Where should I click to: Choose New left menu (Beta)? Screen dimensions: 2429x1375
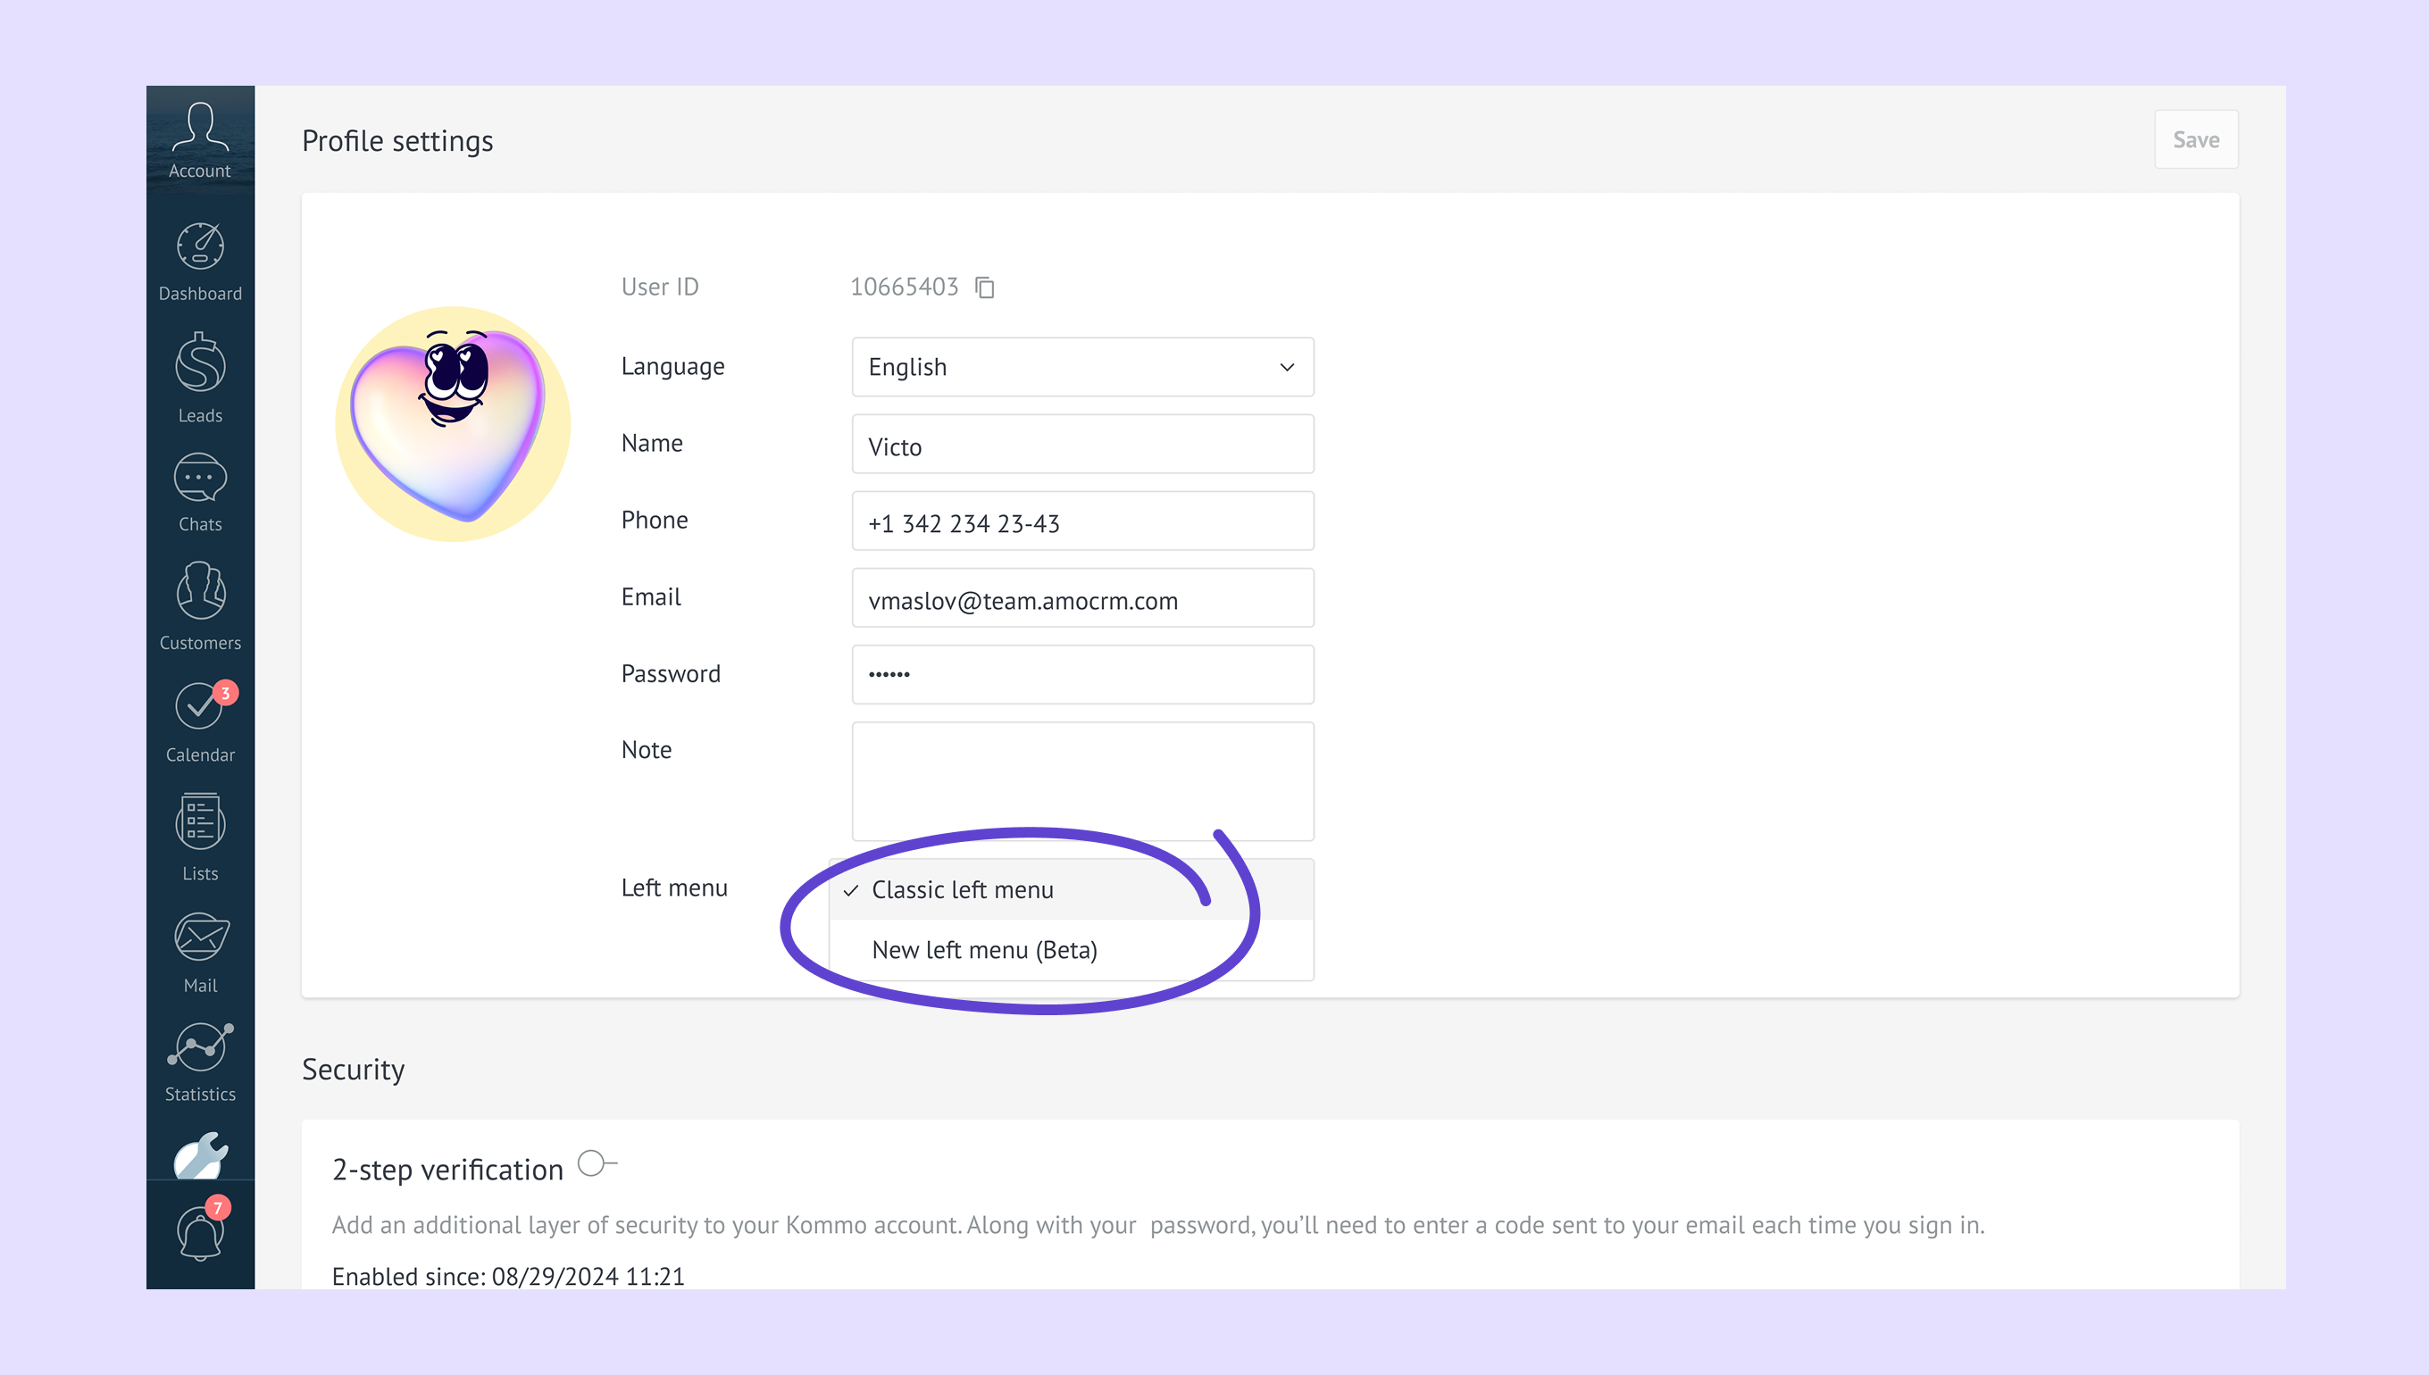(x=984, y=950)
